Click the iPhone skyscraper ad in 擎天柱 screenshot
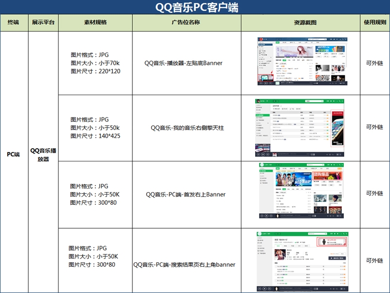This screenshot has height=293, width=390. [x=337, y=129]
